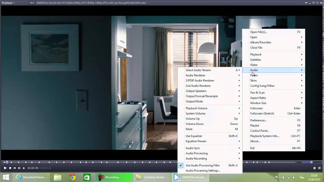Viewport: 324px width, 182px height.
Task: Open the Aspect Ratio submenu
Action: (x=274, y=98)
